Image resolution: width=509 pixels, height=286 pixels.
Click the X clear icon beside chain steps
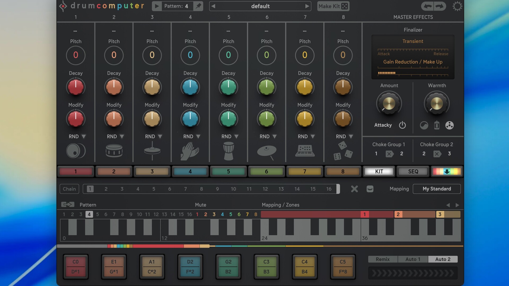pos(354,189)
